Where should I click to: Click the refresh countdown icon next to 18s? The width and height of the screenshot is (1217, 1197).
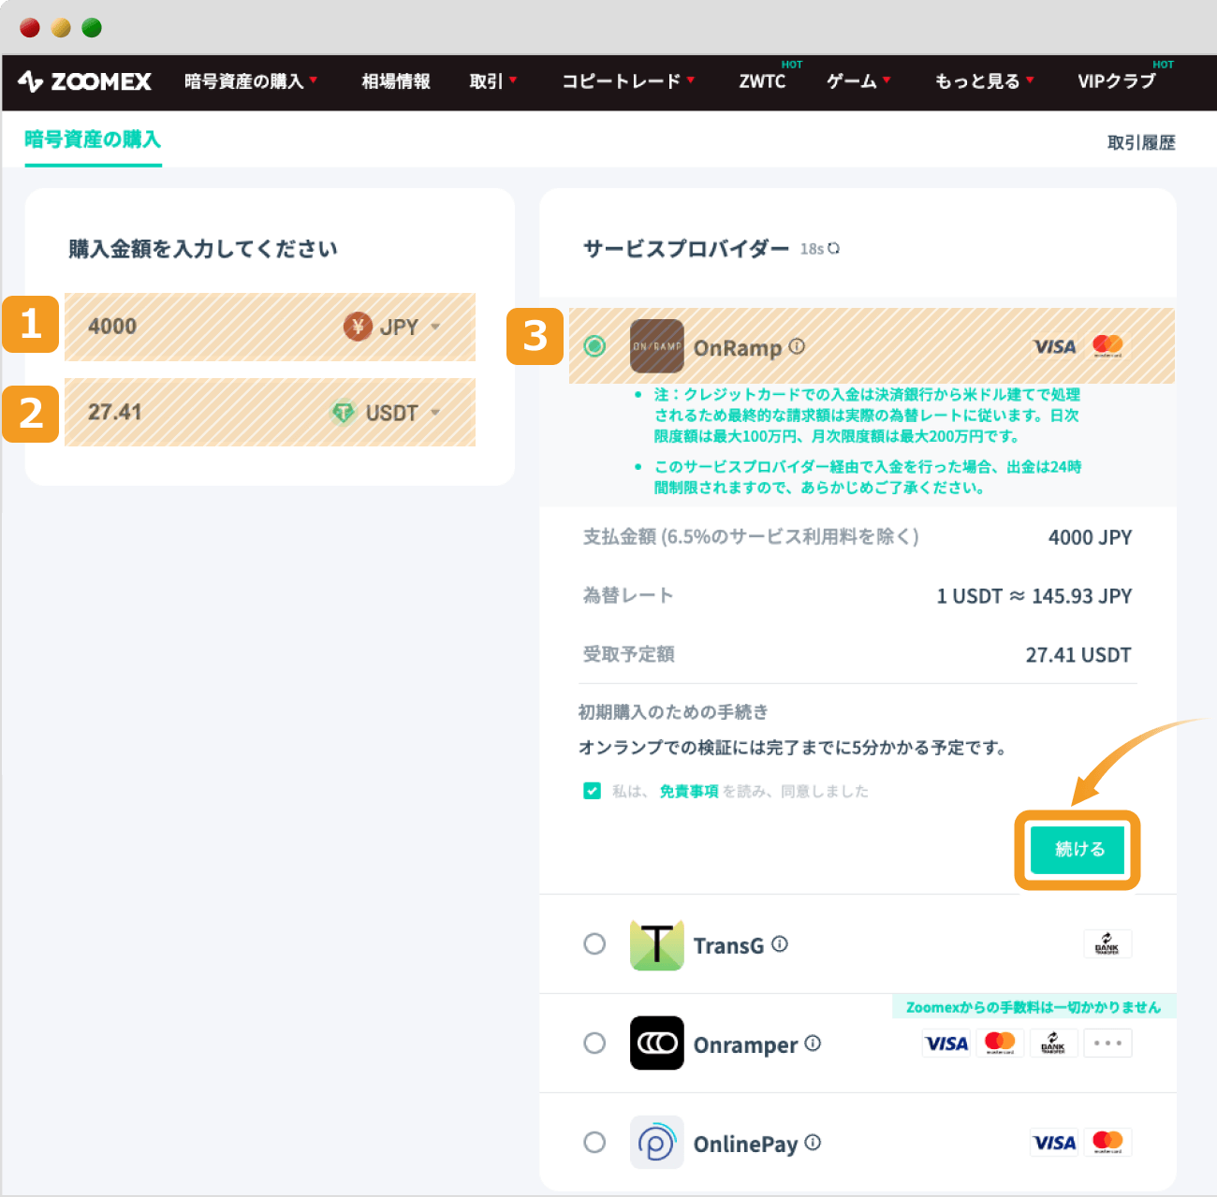tap(834, 248)
